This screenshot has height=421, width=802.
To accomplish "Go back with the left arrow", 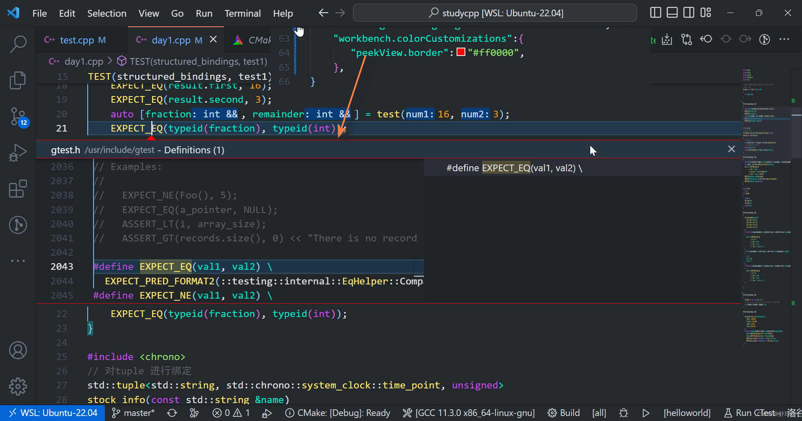I will 323,13.
